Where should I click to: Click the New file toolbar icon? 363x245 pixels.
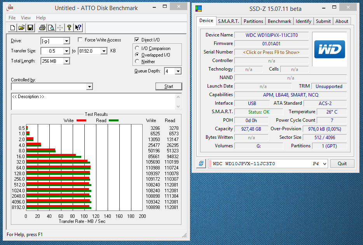(x=12, y=28)
